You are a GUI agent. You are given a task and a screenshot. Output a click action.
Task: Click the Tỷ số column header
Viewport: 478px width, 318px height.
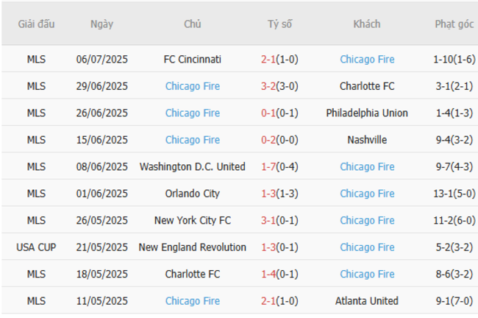279,24
